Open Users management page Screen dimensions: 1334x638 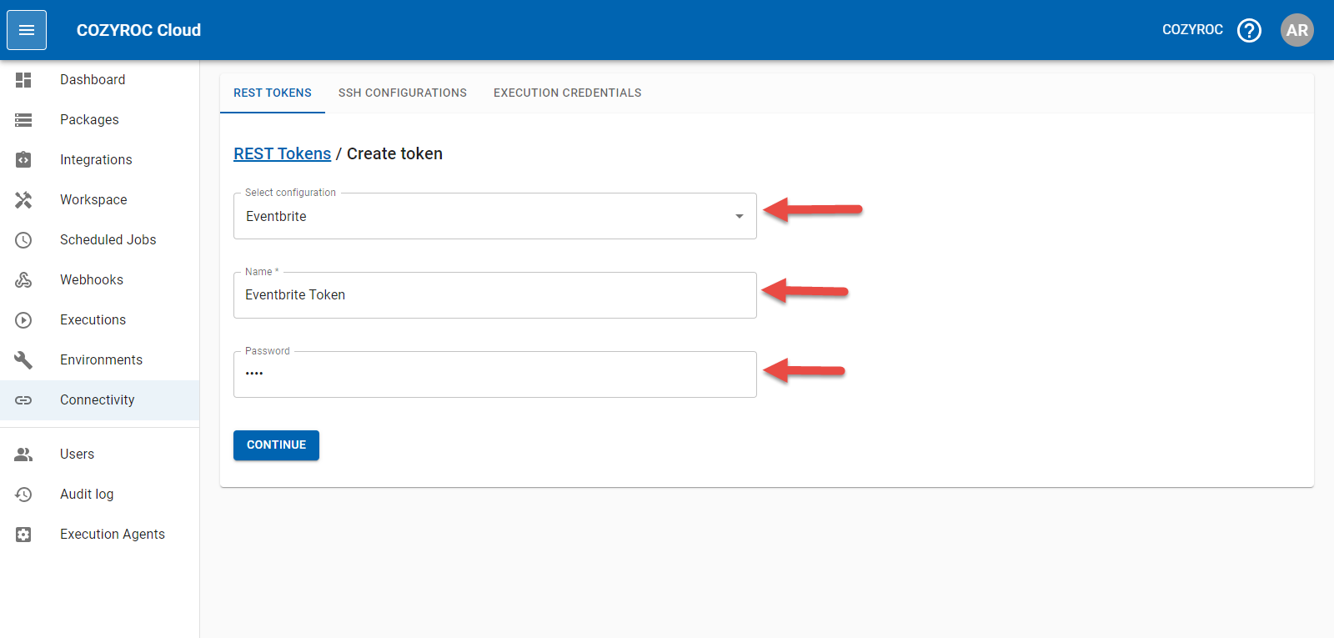tap(100, 455)
